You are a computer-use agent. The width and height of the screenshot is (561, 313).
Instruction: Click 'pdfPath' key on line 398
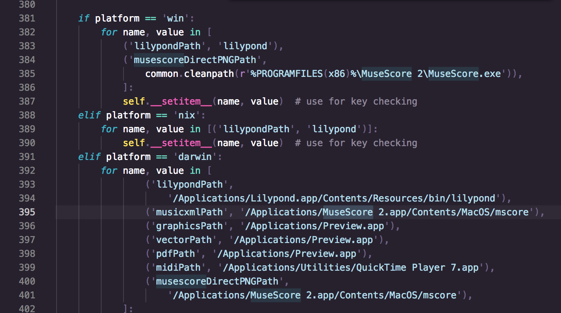tap(175, 253)
